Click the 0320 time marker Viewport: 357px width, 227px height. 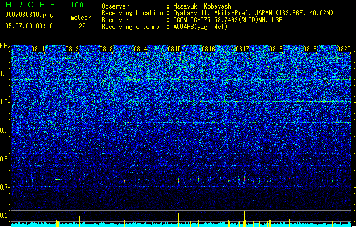[344, 49]
